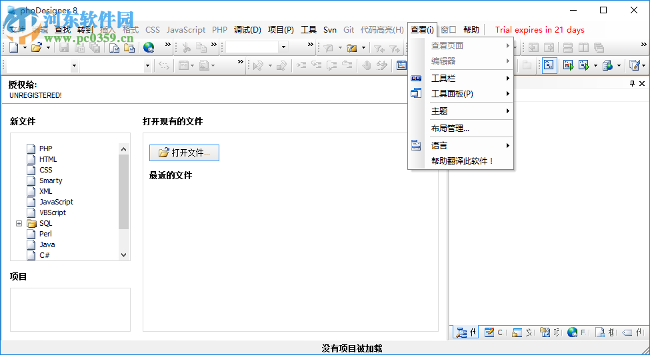Select JavaScript in new file list
Screen dimensions: 650x355
pos(57,202)
